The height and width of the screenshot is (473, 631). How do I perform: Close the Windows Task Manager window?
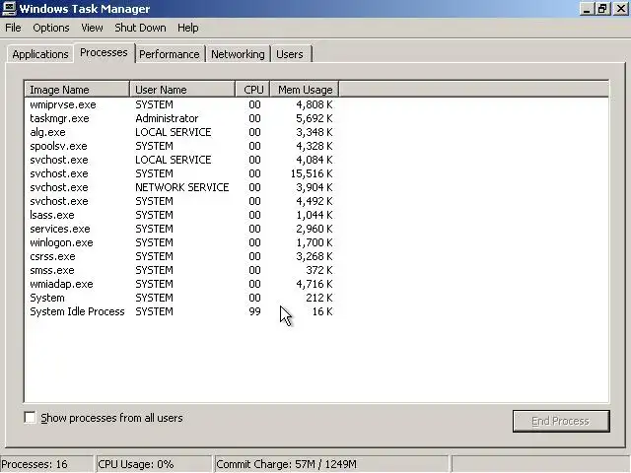621,9
